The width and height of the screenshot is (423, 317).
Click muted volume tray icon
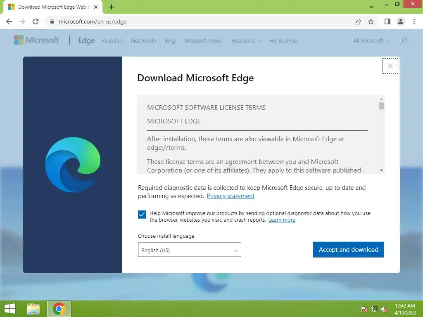tap(384, 309)
